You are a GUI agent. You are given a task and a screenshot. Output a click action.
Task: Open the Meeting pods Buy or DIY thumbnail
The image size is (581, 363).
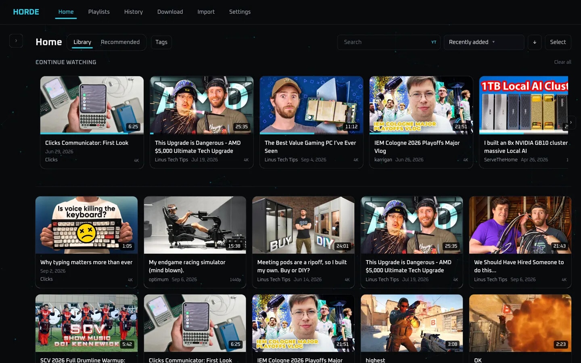pyautogui.click(x=303, y=225)
